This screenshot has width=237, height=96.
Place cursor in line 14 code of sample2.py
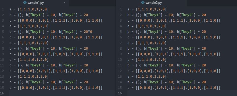167,82
